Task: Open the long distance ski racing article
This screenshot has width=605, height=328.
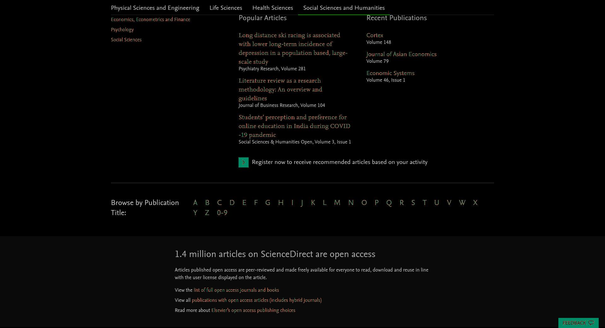Action: [x=293, y=49]
